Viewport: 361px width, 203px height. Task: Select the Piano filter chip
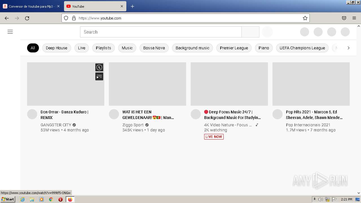[264, 48]
